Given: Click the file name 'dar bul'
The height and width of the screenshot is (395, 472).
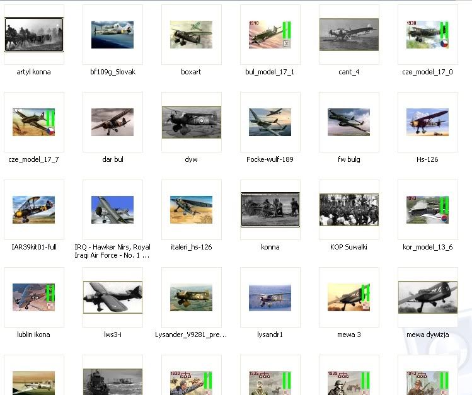Looking at the screenshot, I should [x=113, y=159].
